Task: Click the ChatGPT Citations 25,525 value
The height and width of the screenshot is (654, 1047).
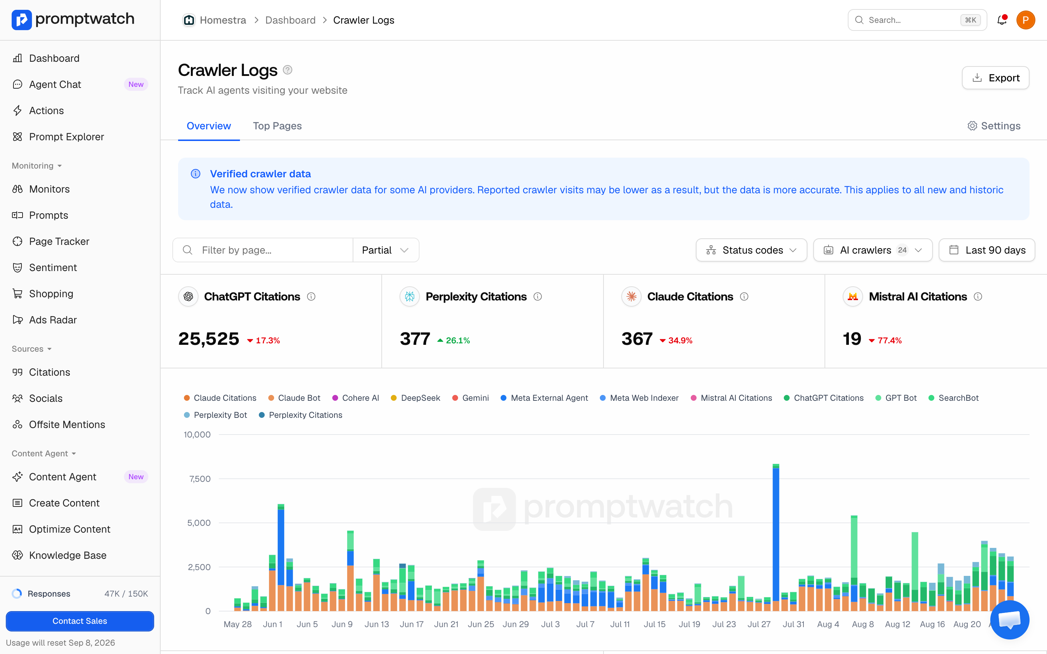Action: point(209,339)
